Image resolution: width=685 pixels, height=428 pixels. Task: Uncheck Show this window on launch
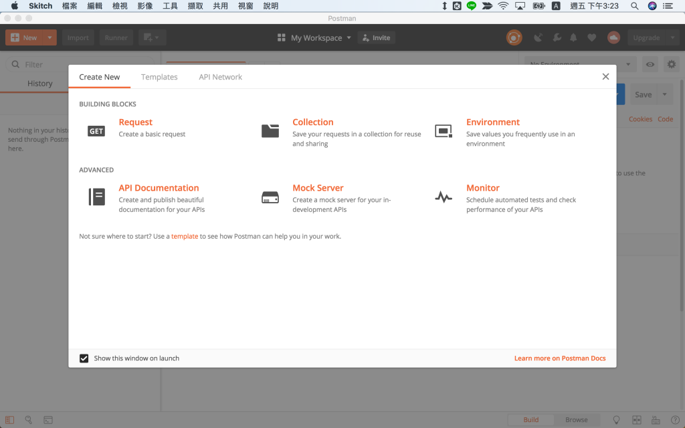(x=84, y=358)
